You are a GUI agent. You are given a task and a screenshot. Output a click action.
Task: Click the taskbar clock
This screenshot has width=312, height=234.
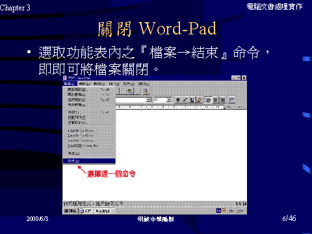click(236, 211)
